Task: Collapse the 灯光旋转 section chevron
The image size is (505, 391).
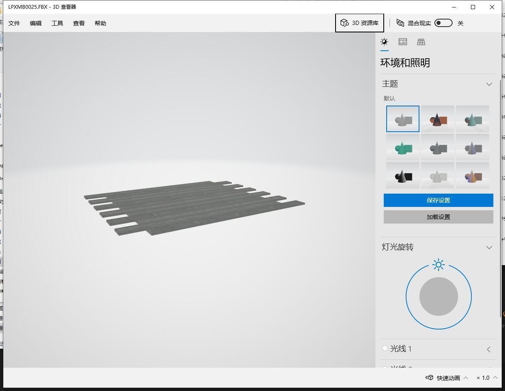Action: [489, 247]
